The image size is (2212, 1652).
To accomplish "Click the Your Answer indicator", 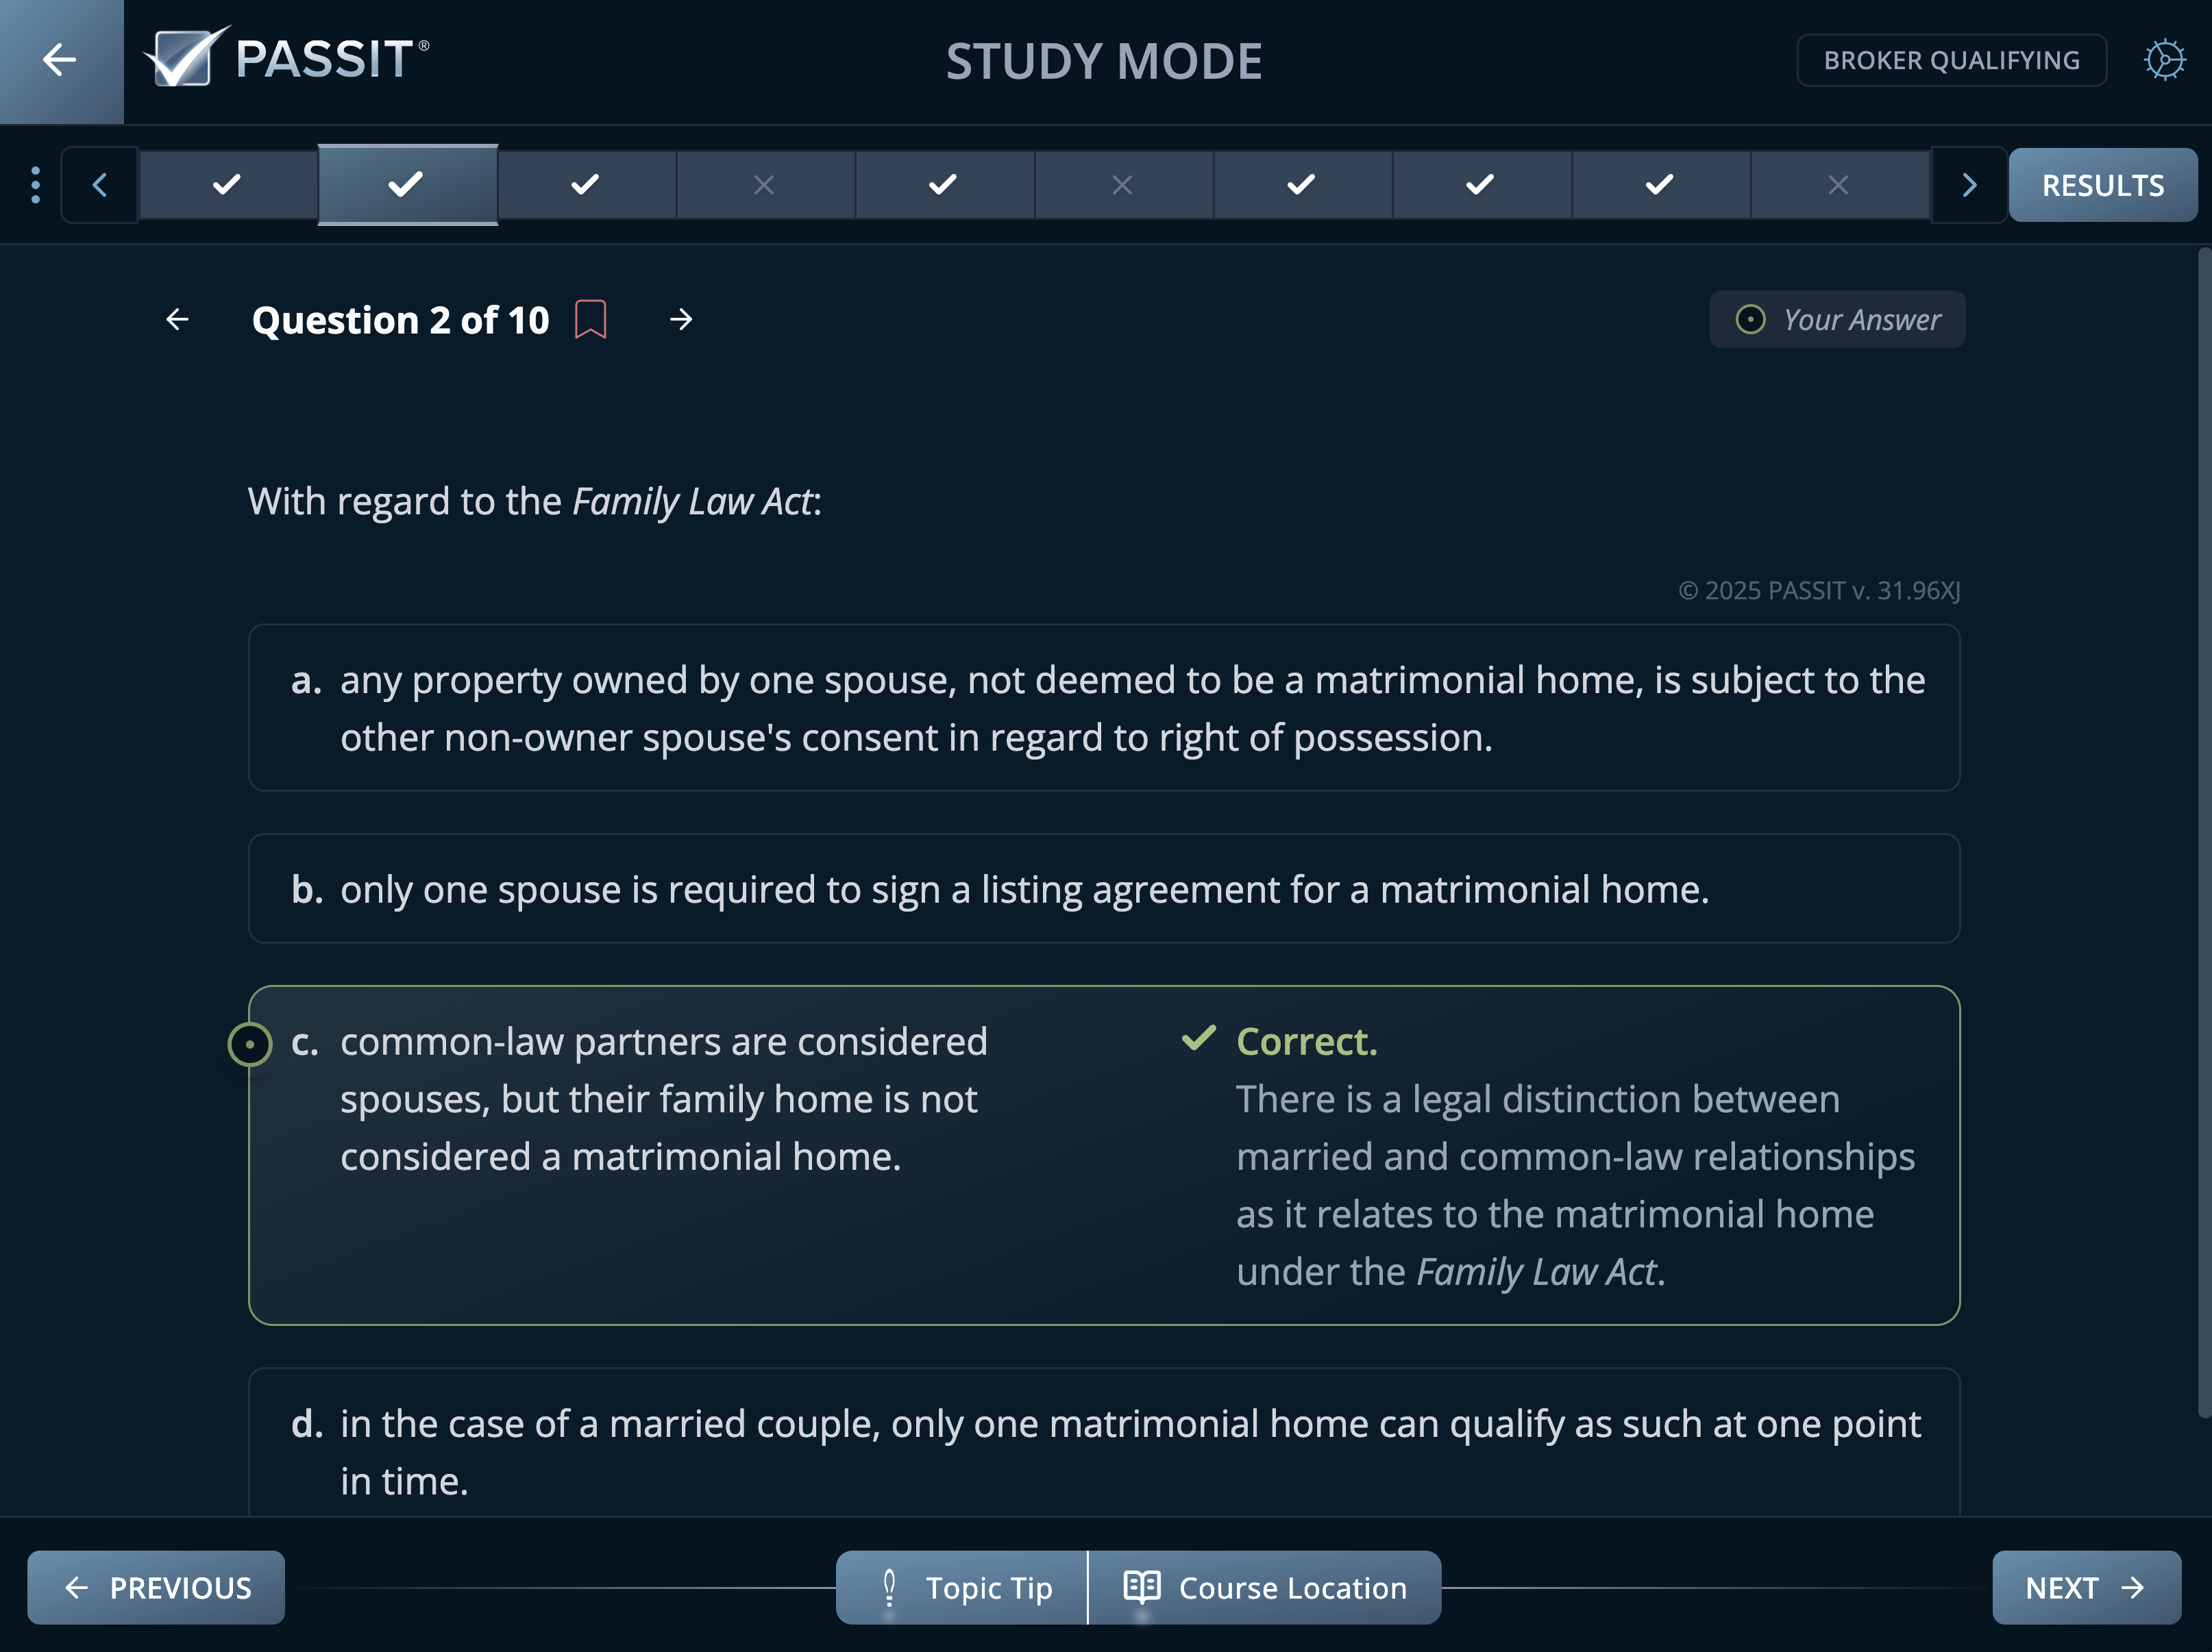I will [x=1836, y=320].
